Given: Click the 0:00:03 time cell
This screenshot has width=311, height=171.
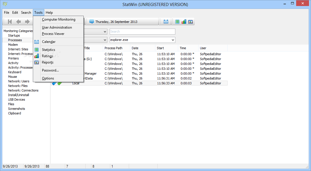Looking at the screenshot, I should point(186,83).
